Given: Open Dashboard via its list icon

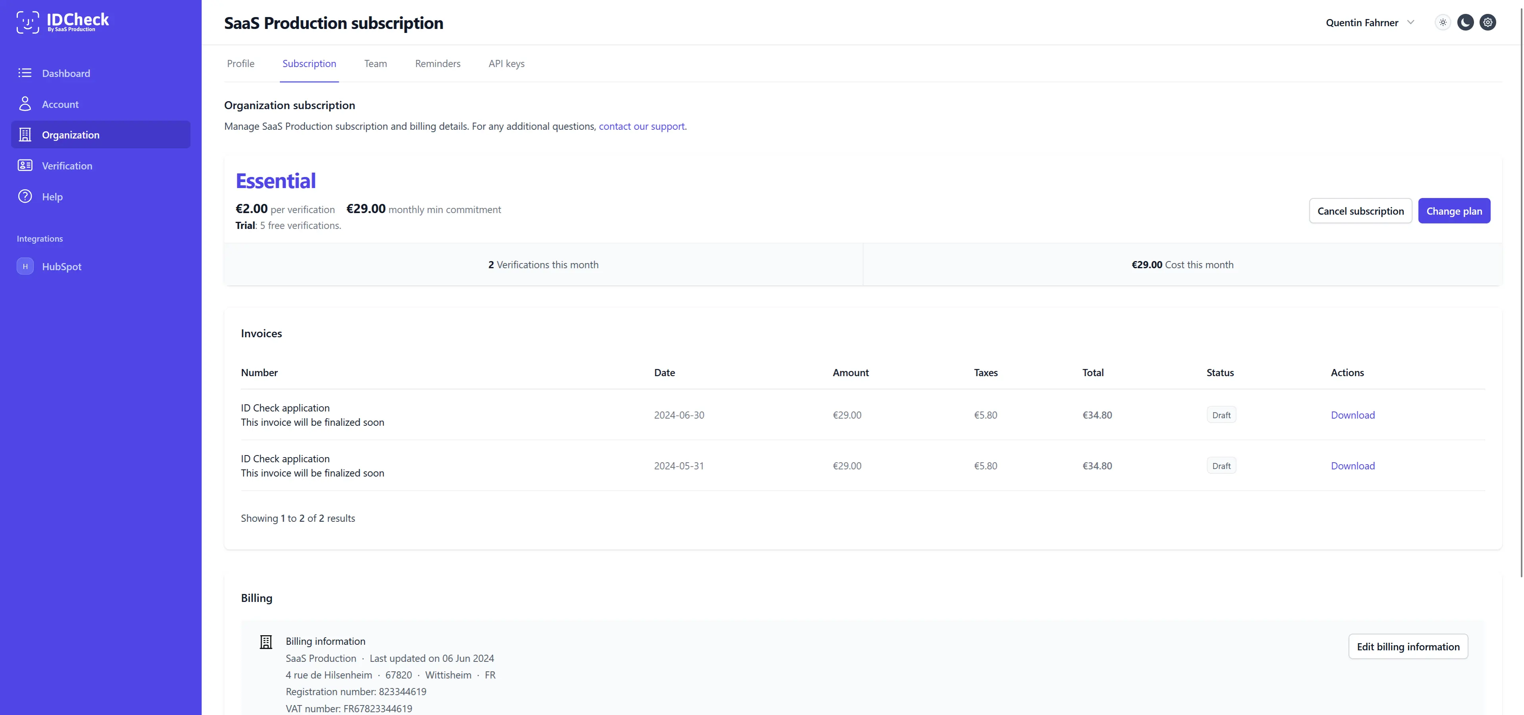Looking at the screenshot, I should [25, 73].
